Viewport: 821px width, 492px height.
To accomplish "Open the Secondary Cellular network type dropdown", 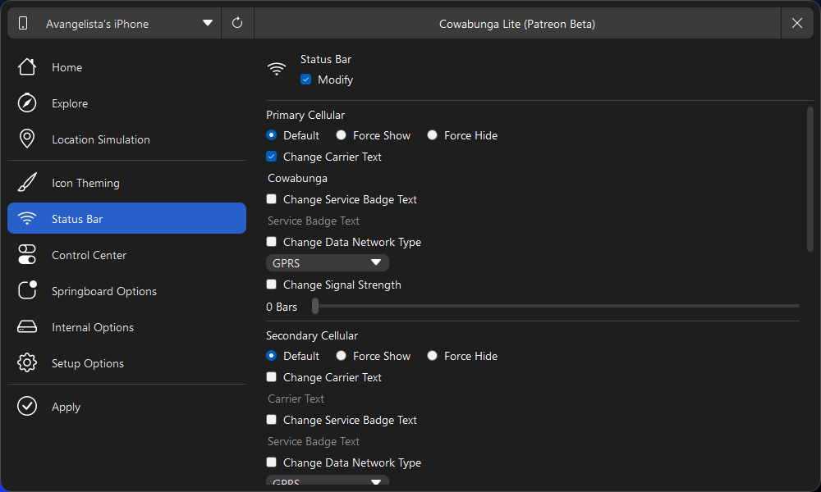I will point(328,480).
